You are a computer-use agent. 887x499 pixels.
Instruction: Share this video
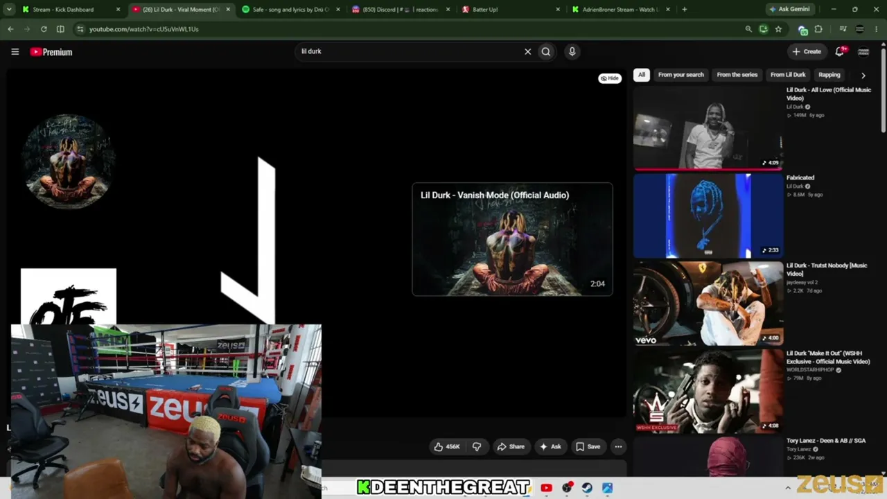click(511, 447)
